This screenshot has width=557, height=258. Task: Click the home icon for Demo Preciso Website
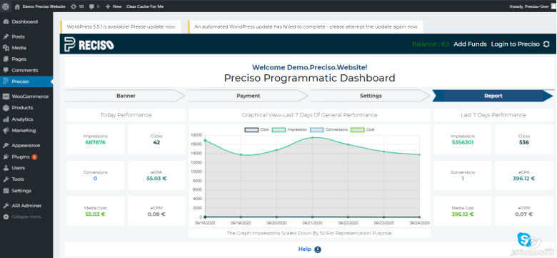(17, 6)
